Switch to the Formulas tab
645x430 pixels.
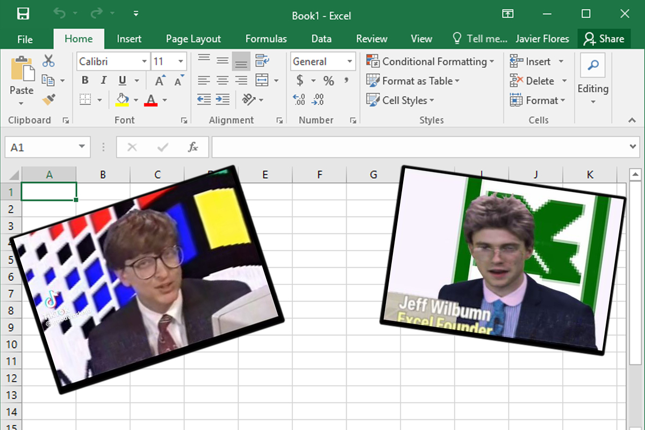[x=266, y=39]
